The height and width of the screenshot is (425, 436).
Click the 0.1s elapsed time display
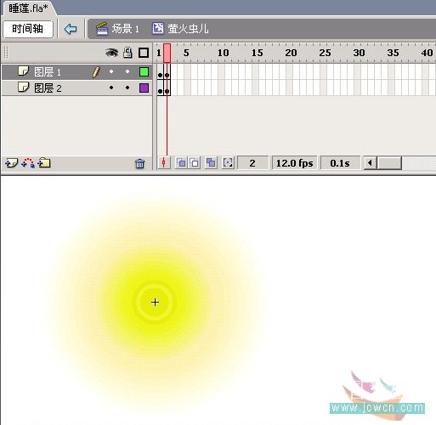point(340,163)
